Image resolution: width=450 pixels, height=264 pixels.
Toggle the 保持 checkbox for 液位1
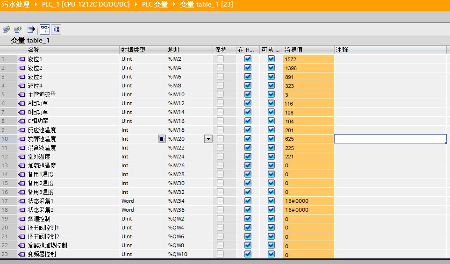[x=220, y=59]
